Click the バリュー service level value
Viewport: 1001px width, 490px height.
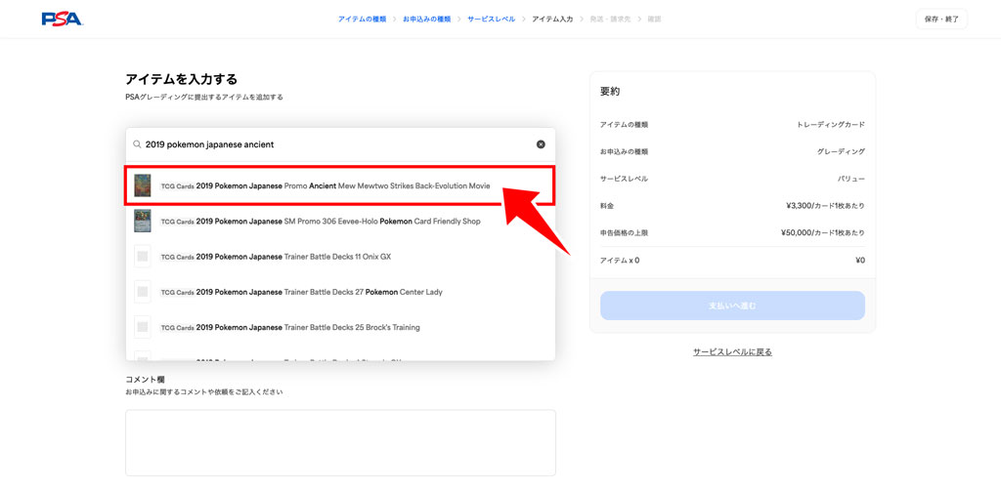pyautogui.click(x=851, y=179)
